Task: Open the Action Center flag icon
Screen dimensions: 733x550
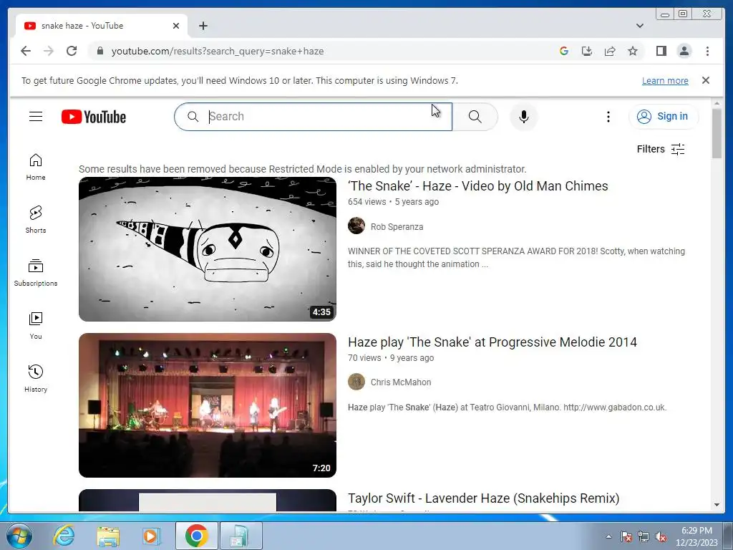Action: click(626, 536)
